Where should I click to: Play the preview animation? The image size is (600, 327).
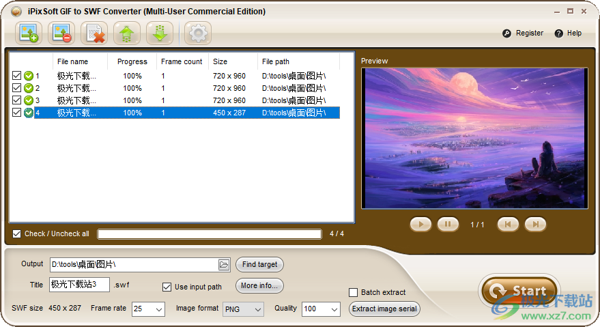420,225
